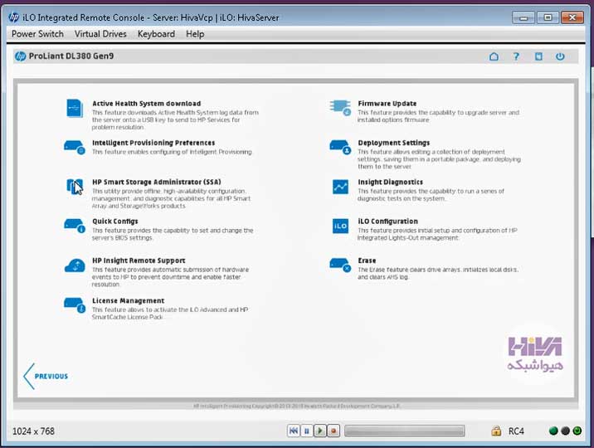
Task: Click the HP icon in window title bar
Action: click(13, 17)
